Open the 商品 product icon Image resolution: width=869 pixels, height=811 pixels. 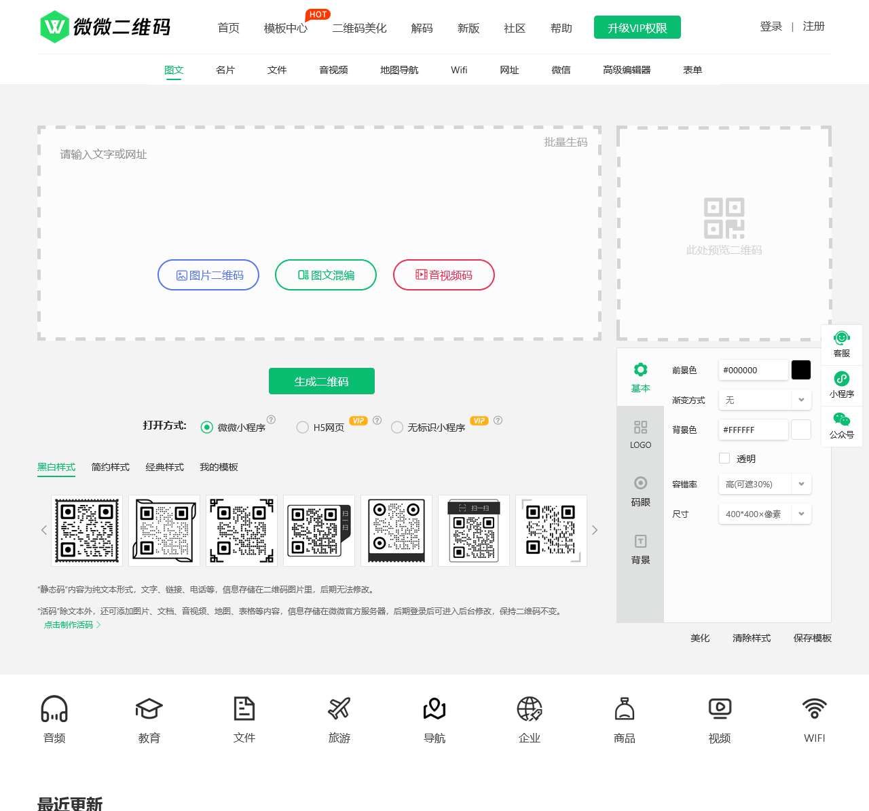tap(625, 709)
